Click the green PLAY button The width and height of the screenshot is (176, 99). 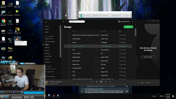[128, 27]
